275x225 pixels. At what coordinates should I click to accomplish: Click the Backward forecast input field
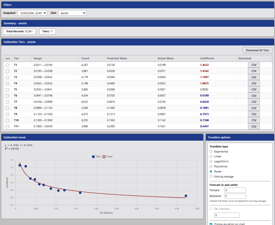click(x=235, y=196)
